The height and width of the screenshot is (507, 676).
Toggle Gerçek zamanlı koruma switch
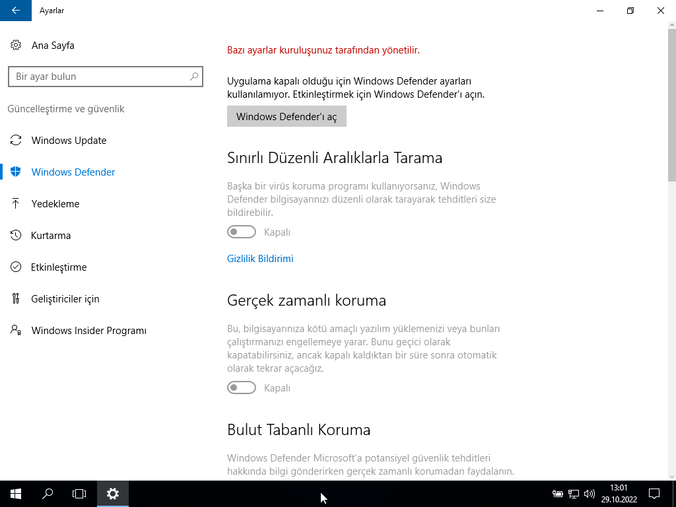click(242, 388)
